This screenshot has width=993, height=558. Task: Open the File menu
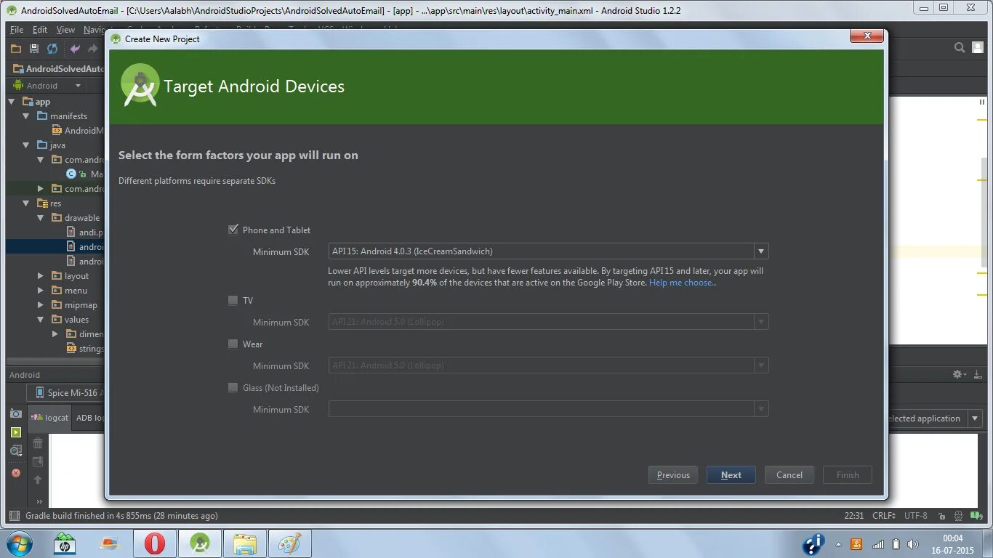[x=17, y=30]
